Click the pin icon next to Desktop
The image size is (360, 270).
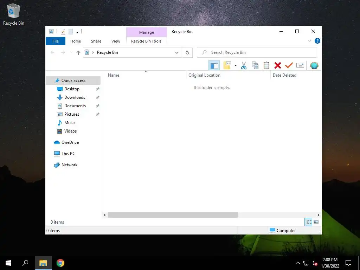[98, 89]
